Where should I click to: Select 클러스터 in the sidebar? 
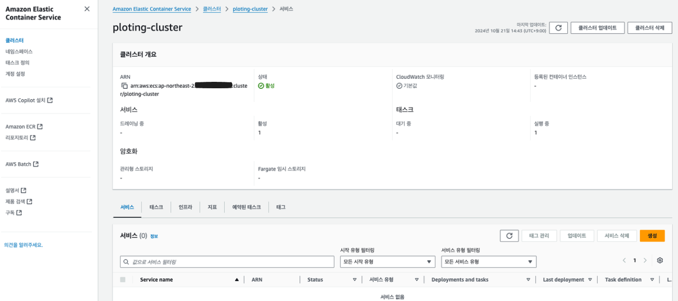[x=14, y=40]
